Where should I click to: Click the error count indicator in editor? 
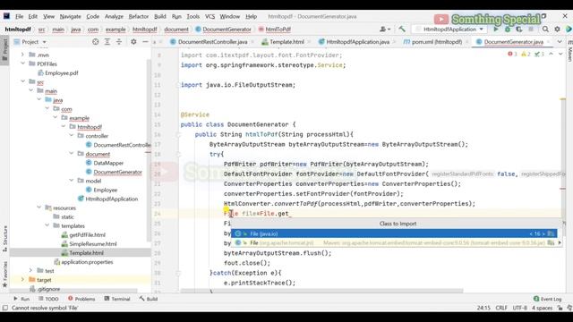coord(512,54)
